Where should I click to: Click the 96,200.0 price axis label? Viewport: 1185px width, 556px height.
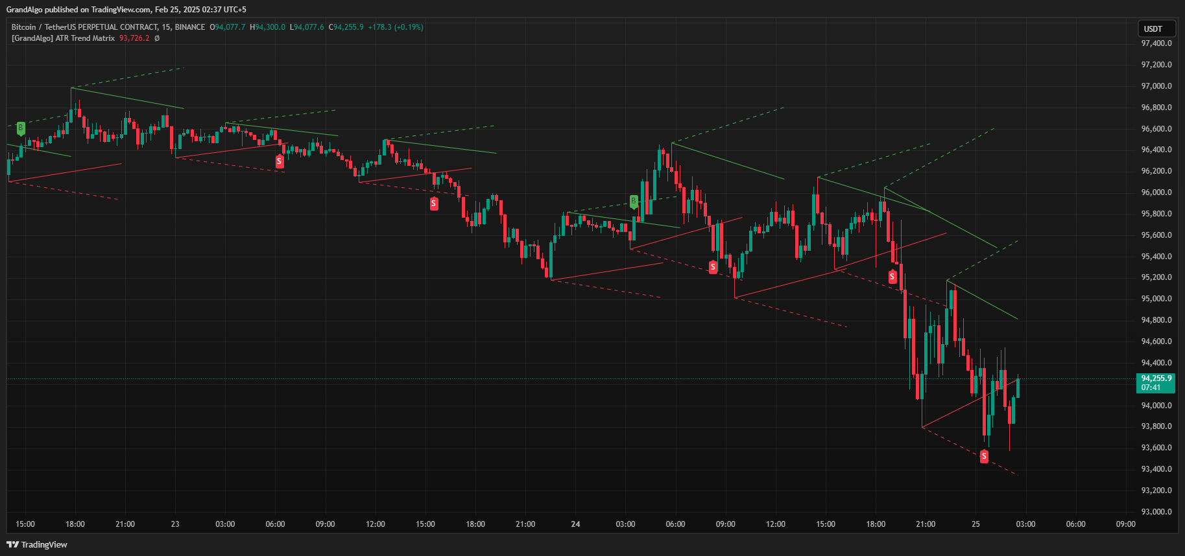(1156, 171)
